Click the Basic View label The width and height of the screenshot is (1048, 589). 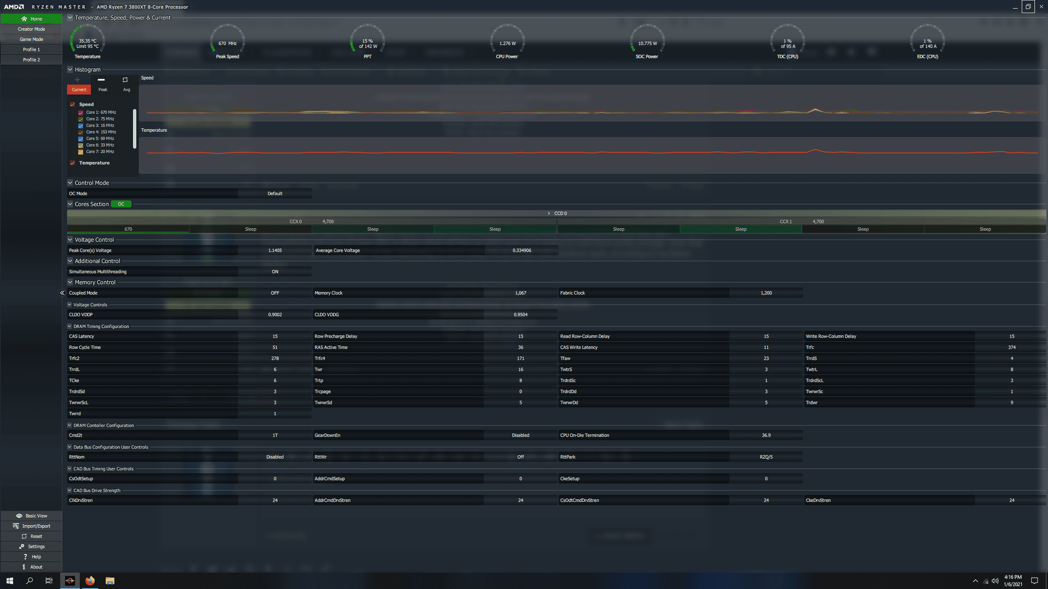[36, 516]
